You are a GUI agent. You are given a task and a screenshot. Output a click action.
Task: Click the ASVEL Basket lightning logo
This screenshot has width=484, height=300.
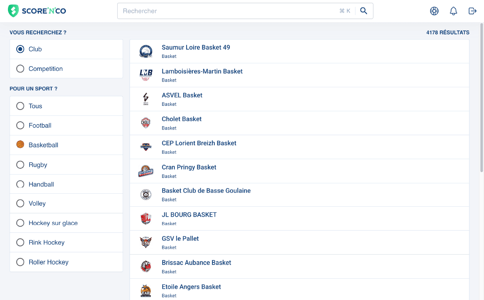pyautogui.click(x=146, y=99)
